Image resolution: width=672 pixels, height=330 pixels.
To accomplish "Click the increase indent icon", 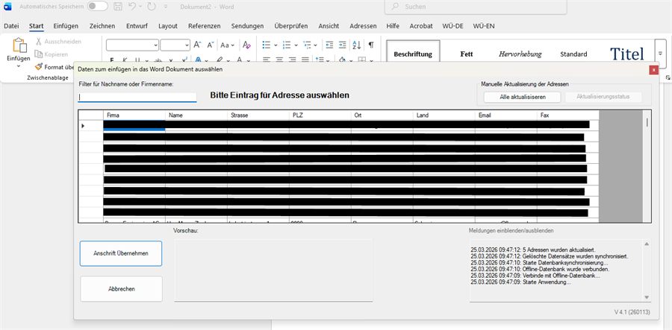I will tap(343, 45).
